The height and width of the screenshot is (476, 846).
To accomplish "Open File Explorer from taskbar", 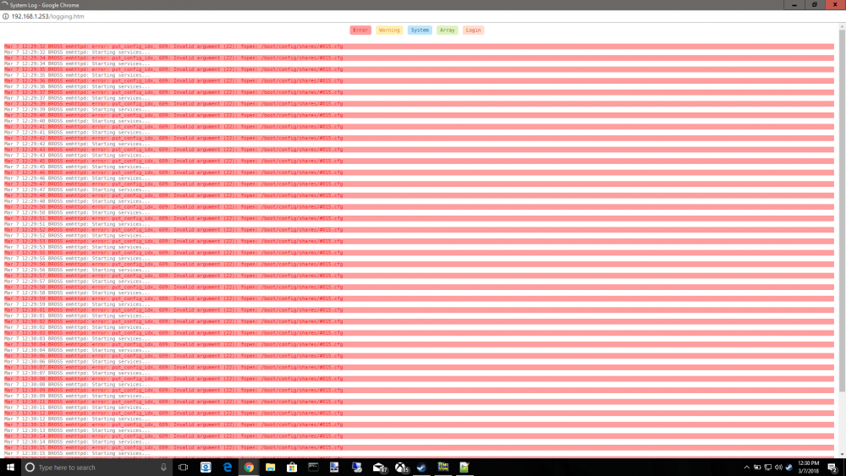I will (x=271, y=468).
